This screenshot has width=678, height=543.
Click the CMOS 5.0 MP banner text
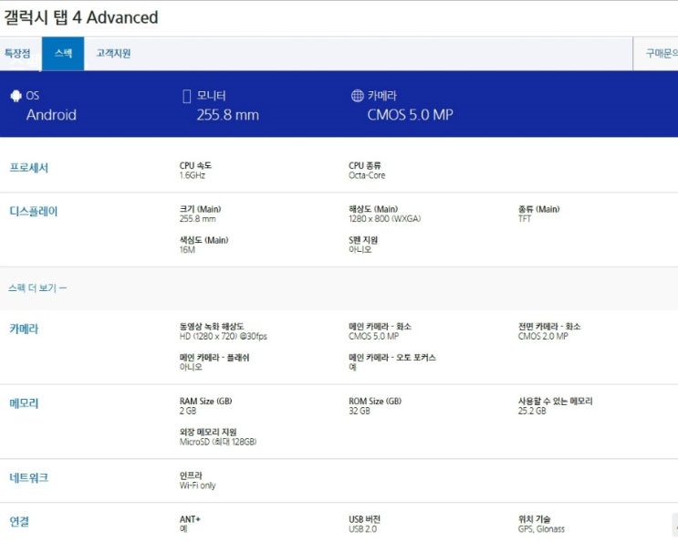click(410, 115)
